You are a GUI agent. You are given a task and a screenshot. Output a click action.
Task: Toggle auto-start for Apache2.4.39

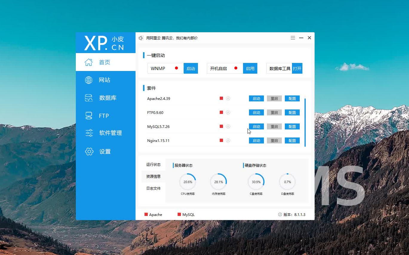tap(228, 98)
